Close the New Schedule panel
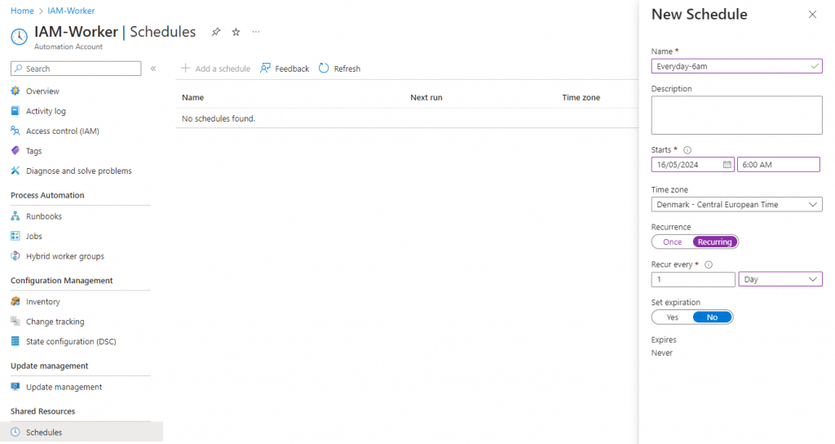 (x=812, y=15)
